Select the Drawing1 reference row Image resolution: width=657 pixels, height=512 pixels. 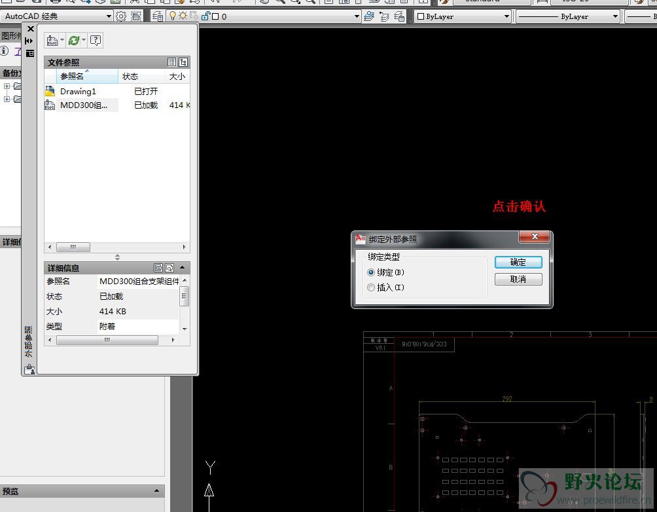click(x=117, y=91)
